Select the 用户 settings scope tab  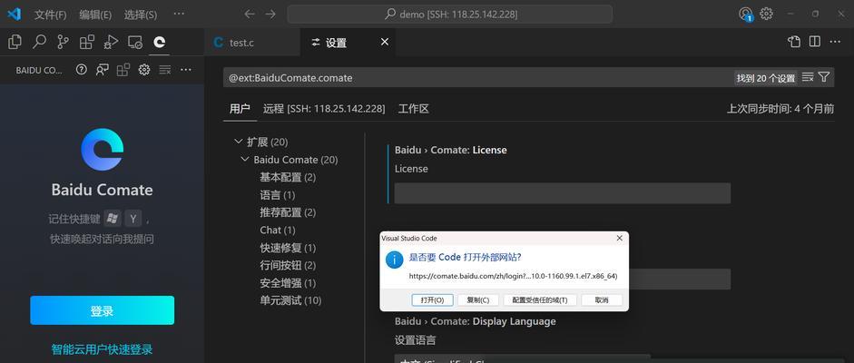tap(240, 108)
